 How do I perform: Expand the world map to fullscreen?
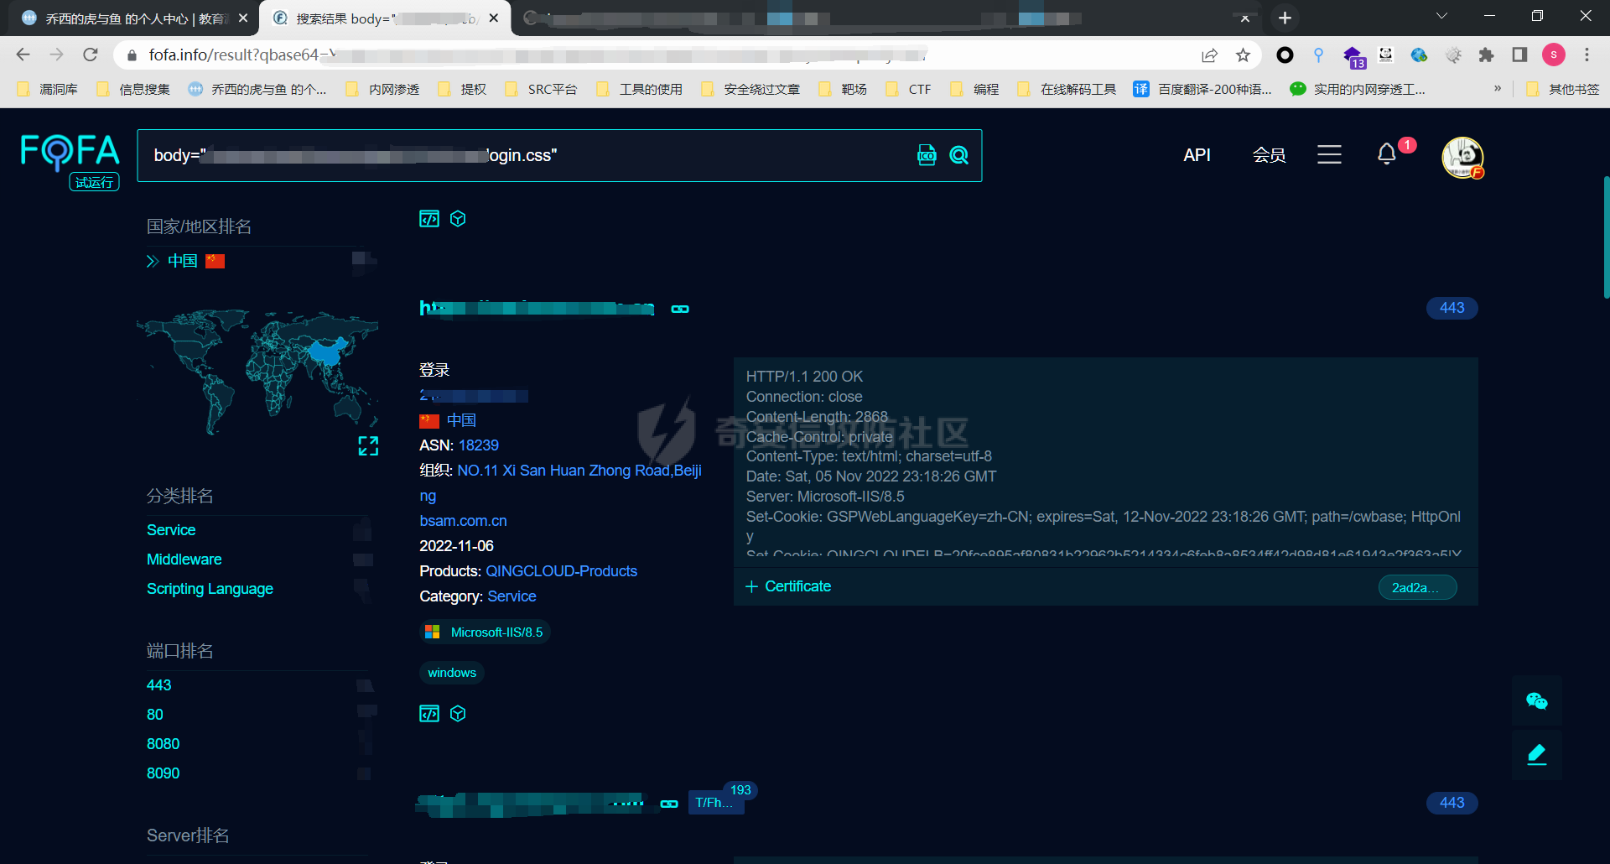click(x=368, y=446)
